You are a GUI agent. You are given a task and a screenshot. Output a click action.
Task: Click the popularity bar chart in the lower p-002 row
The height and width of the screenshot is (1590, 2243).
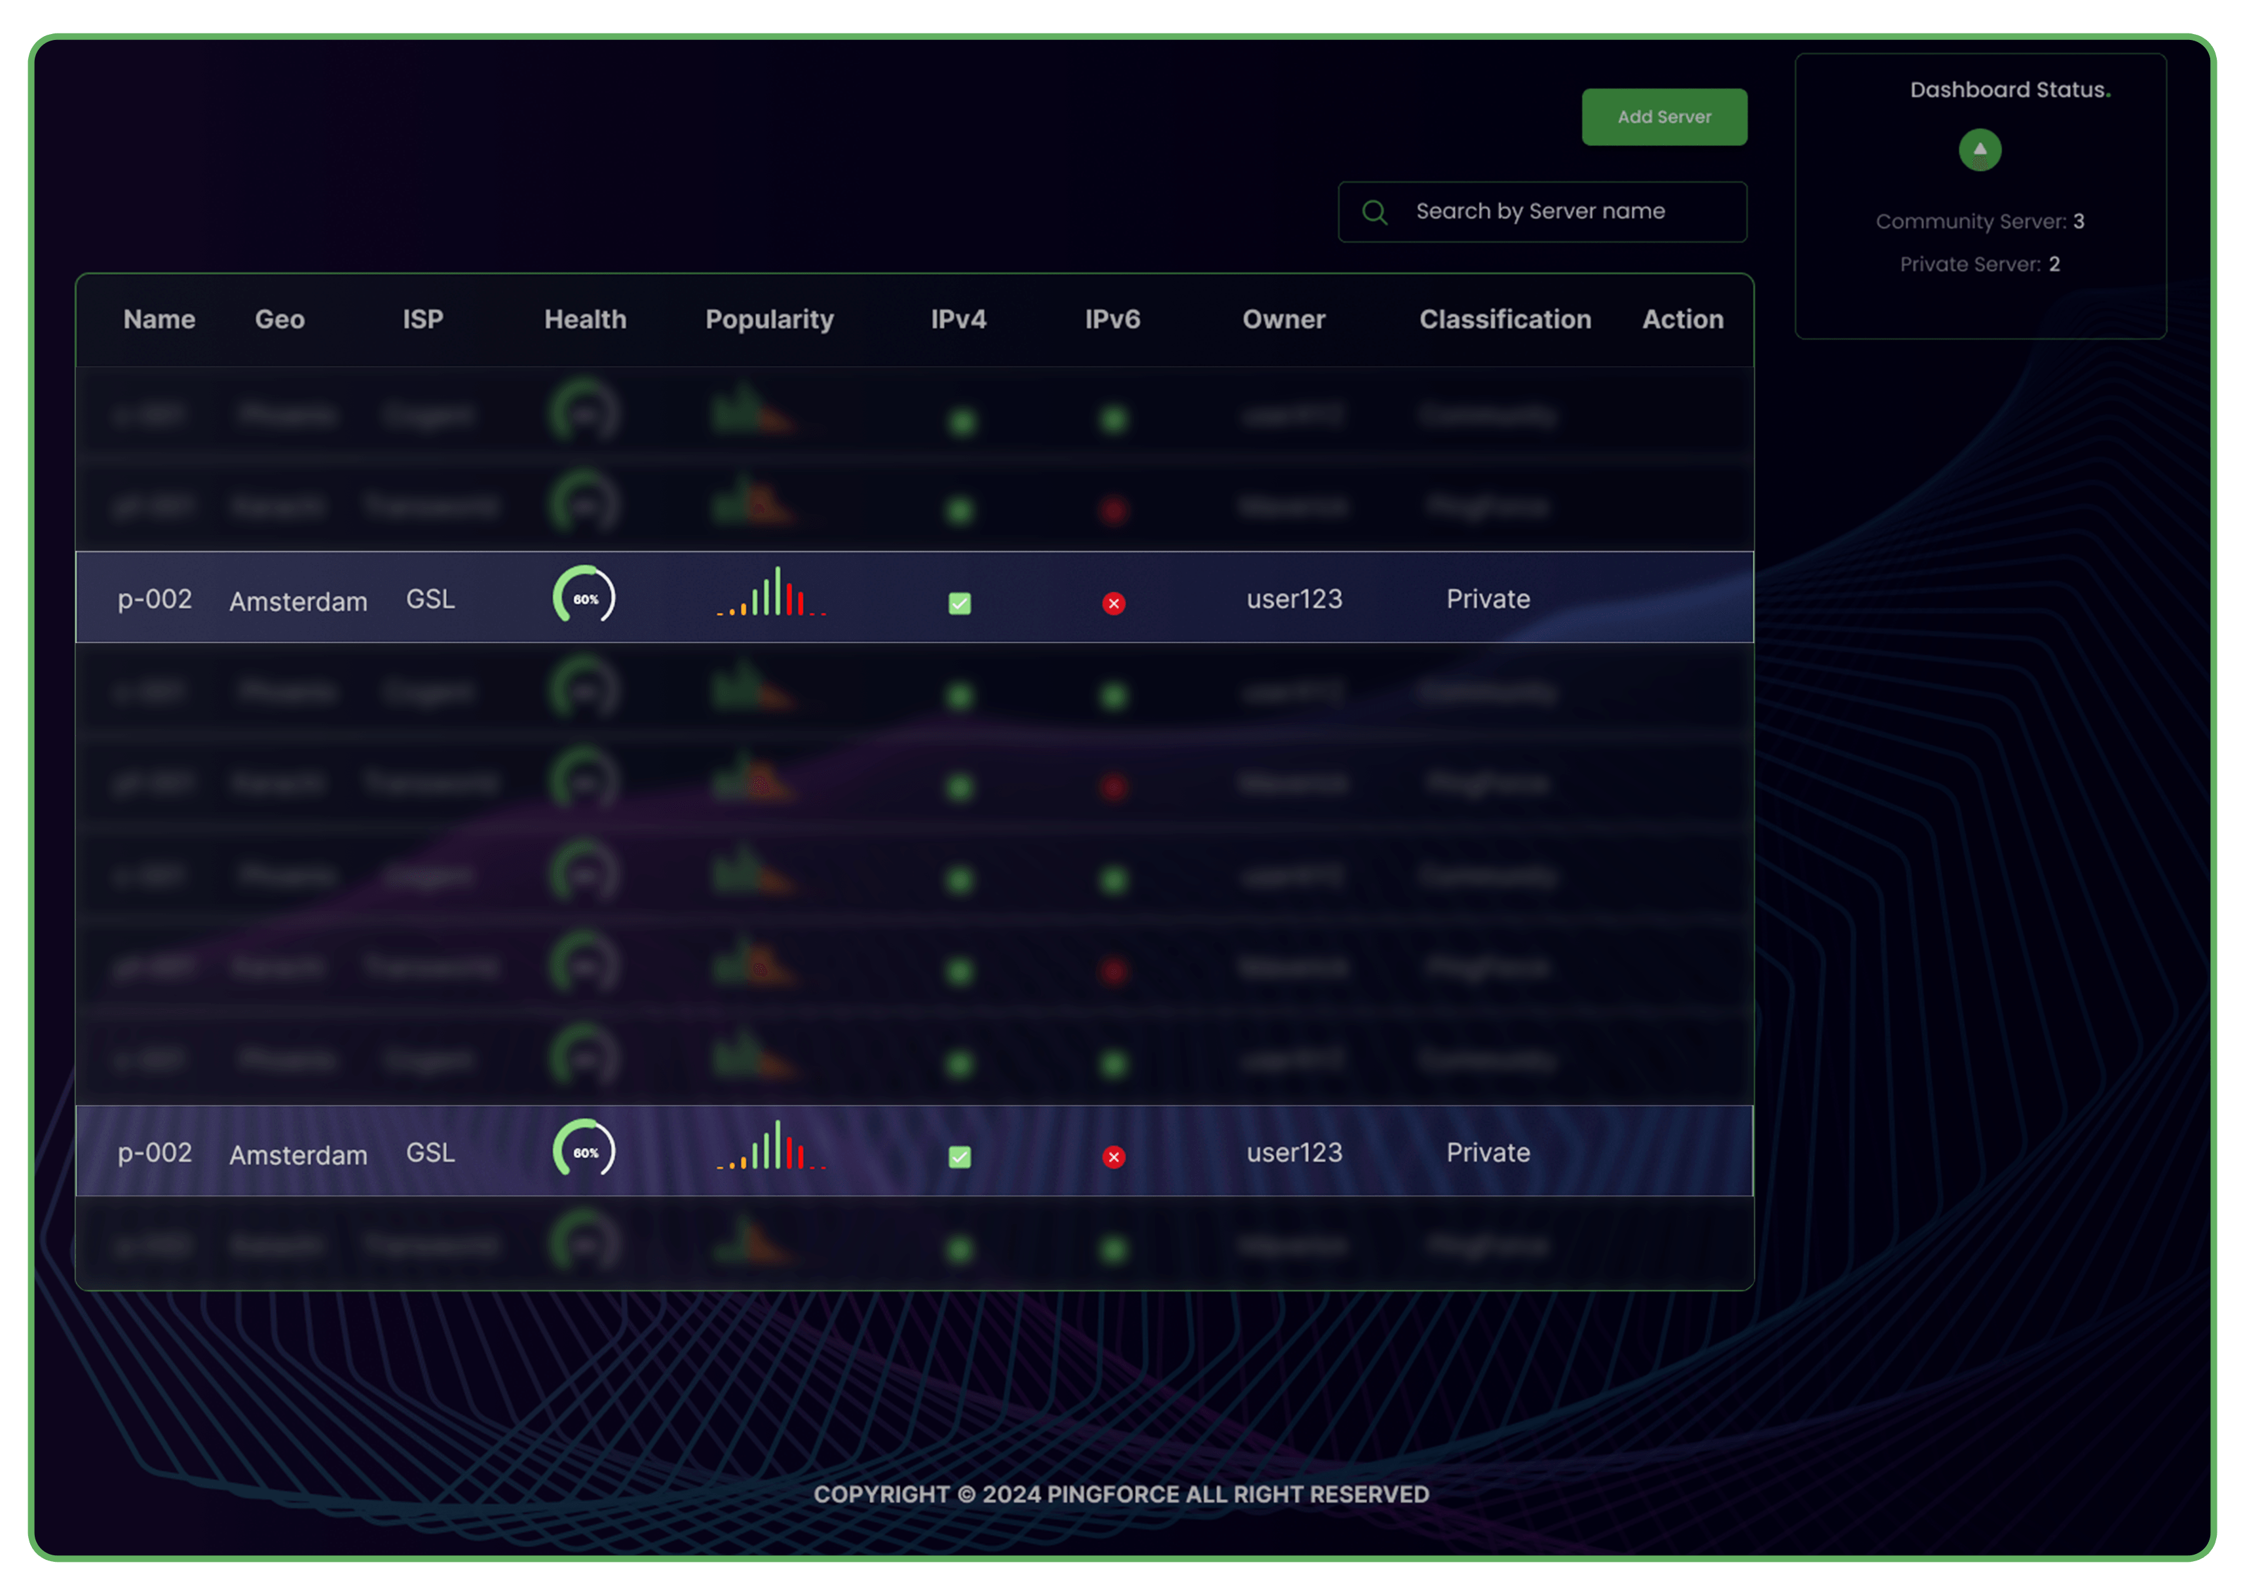772,1147
